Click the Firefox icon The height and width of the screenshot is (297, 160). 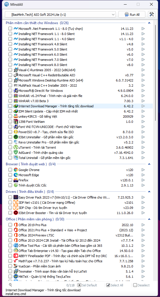point(16,180)
